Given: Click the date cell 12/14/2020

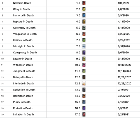Looking at the screenshot, I should point(128,71).
